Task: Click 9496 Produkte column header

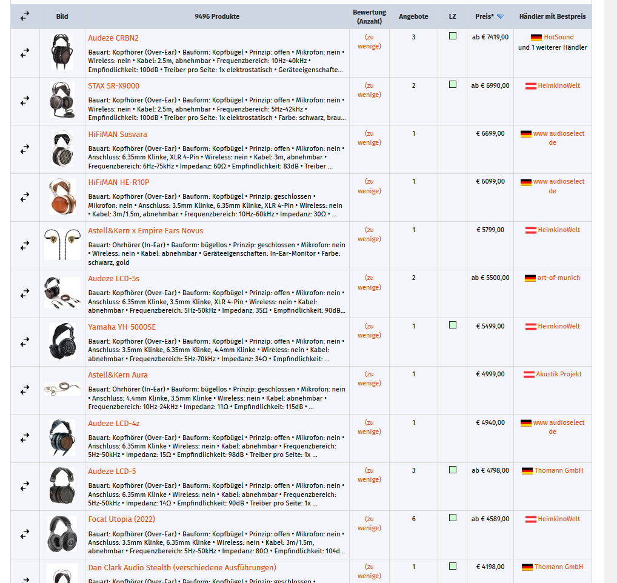Action: (x=217, y=16)
